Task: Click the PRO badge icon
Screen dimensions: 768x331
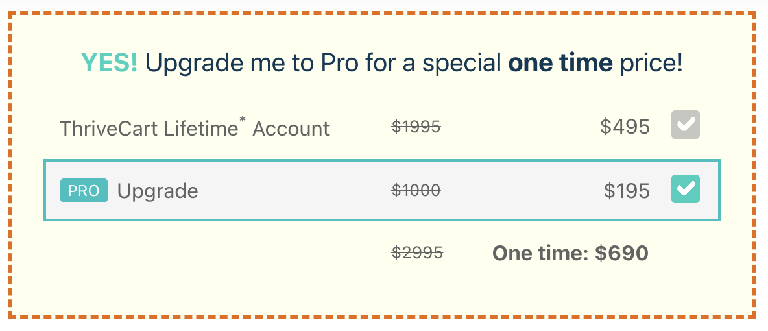Action: [84, 191]
